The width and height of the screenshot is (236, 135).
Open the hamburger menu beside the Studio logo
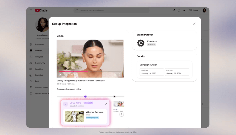pos(31,10)
